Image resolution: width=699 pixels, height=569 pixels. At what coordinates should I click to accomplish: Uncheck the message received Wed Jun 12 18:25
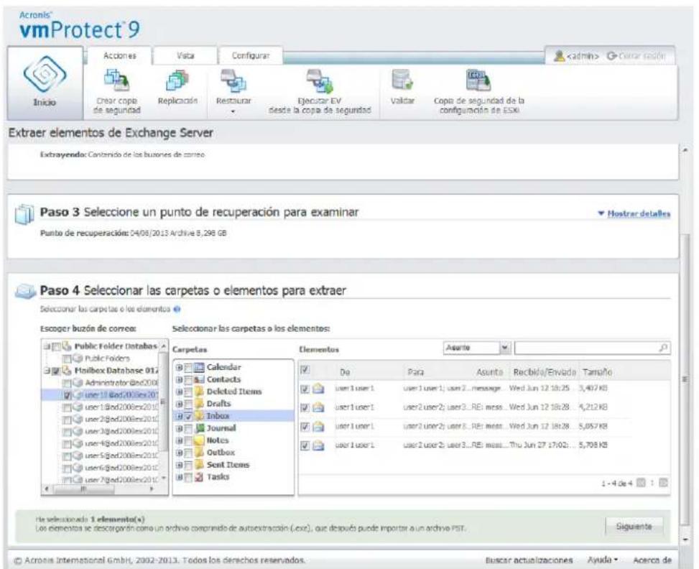click(x=305, y=389)
